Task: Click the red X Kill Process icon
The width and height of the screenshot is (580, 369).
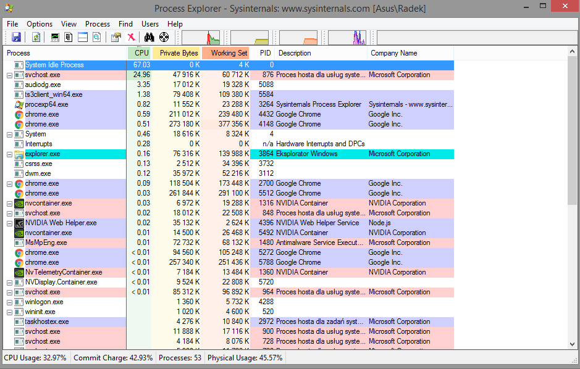Action: click(x=131, y=37)
